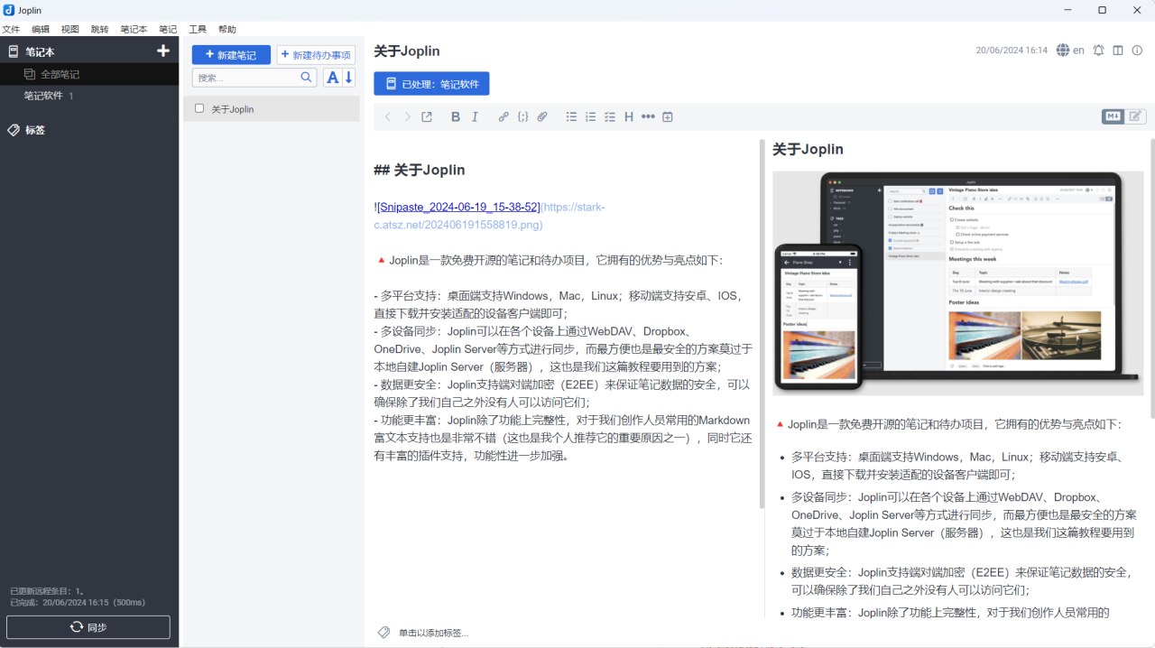This screenshot has height=648, width=1155.
Task: Open note properties via the info icon
Action: tap(1136, 51)
